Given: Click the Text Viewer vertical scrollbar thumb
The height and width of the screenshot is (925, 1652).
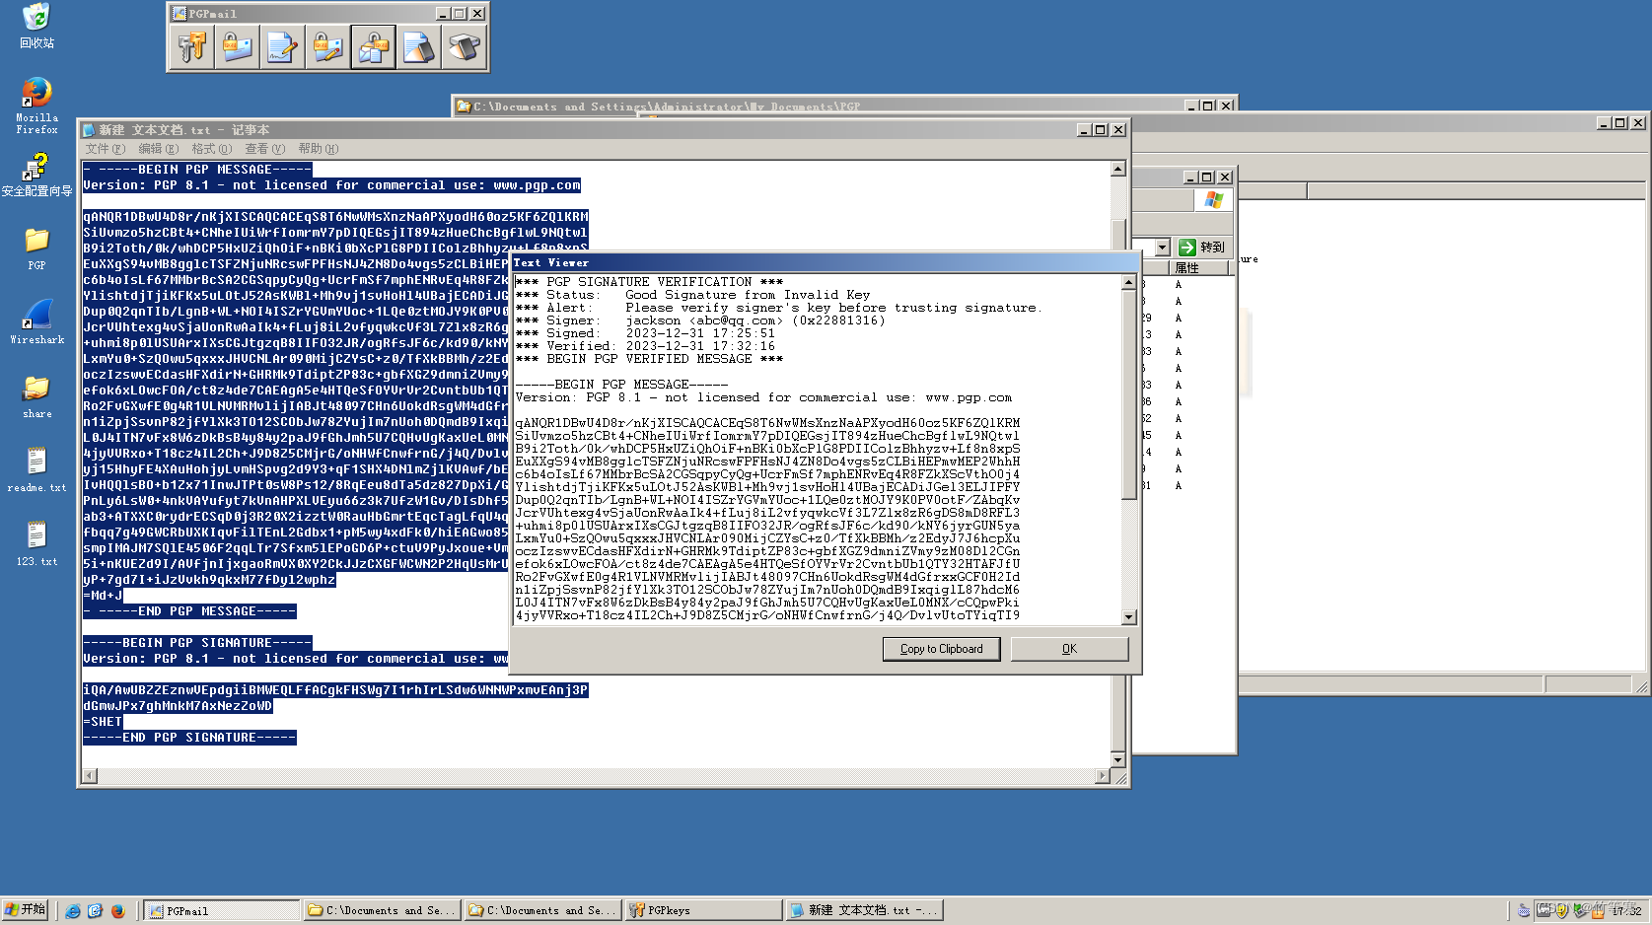Looking at the screenshot, I should (x=1128, y=394).
